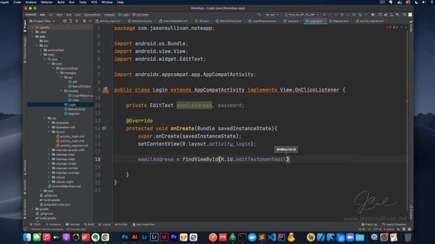
Task: Click the Login breadcrumb in navigation bar
Action: click(124, 15)
